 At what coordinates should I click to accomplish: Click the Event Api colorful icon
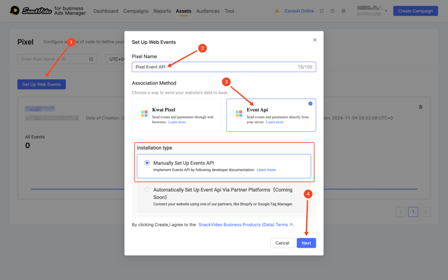pos(239,113)
